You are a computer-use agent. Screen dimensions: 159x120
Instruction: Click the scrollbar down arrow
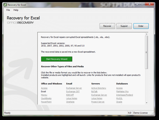pyautogui.click(x=147, y=103)
